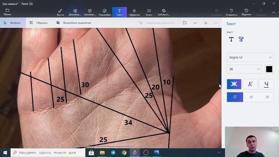Open Segoe UI font dropdown
This screenshot has width=279, height=157.
[250, 57]
